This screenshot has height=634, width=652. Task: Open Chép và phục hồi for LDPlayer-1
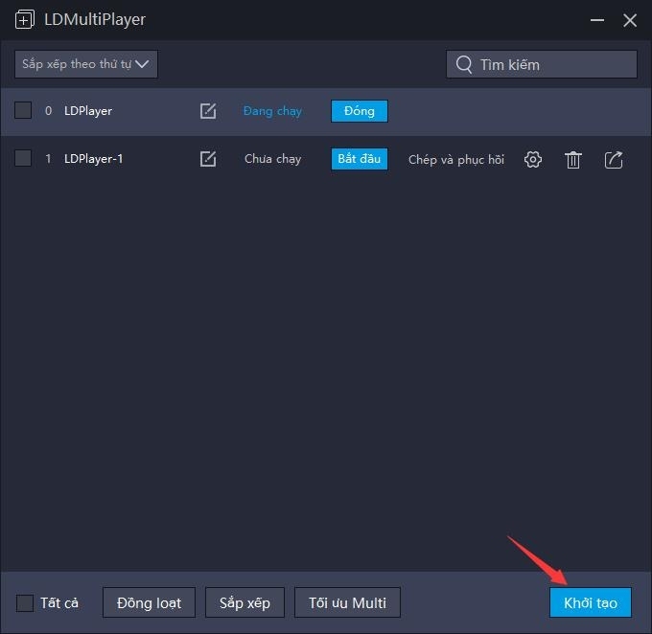(456, 160)
